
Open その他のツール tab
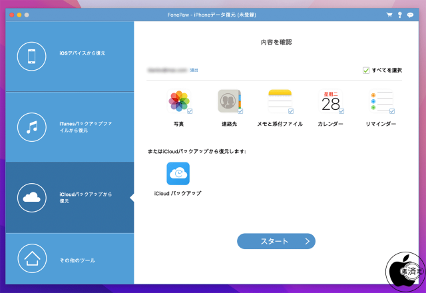pos(69,259)
